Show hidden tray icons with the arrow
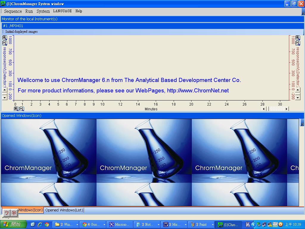 [x=253, y=225]
